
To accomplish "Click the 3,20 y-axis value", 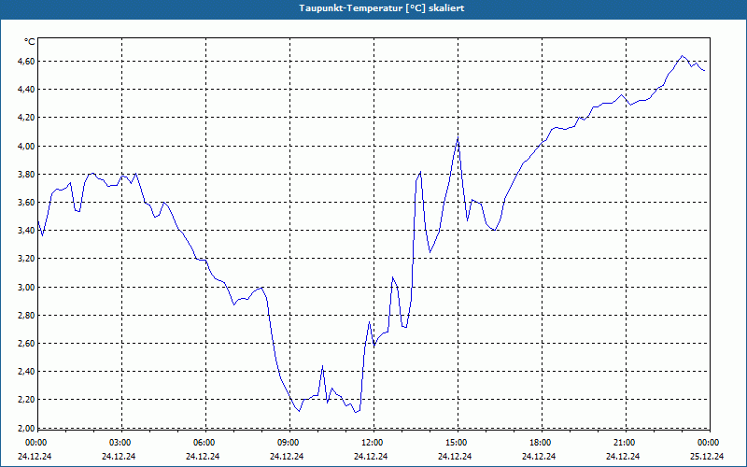I will coord(26,259).
